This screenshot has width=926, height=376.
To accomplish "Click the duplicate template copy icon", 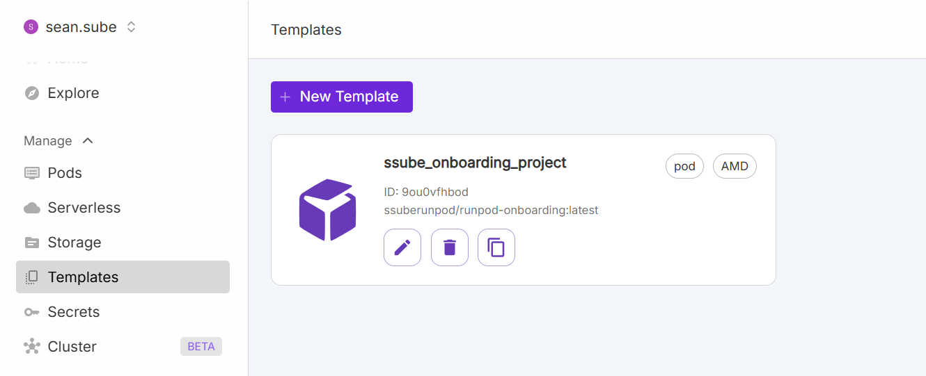I will [496, 247].
